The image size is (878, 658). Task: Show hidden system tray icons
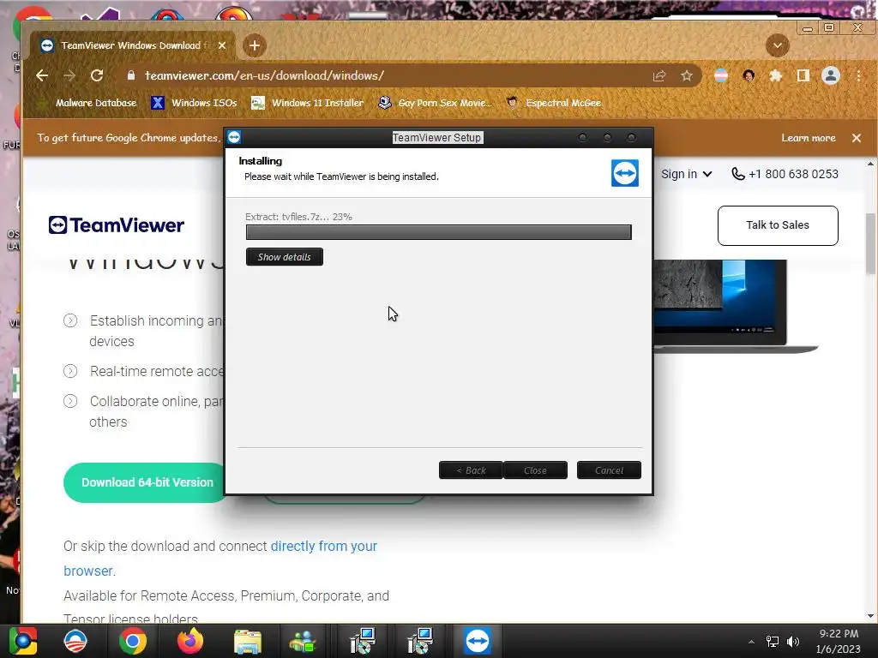coord(751,642)
